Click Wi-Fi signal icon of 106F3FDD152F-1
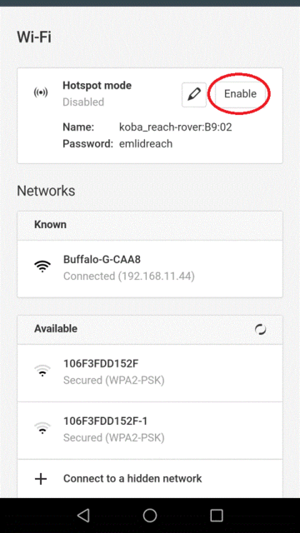This screenshot has height=533, width=300. pyautogui.click(x=42, y=428)
